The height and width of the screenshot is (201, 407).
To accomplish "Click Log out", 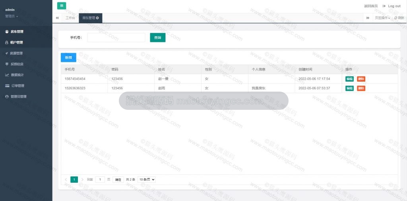I will [391, 6].
